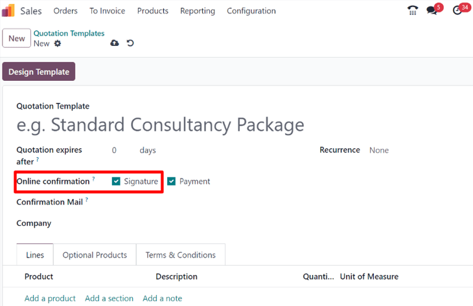Open the Configuration menu
Viewport: 473px width, 306px height.
pyautogui.click(x=251, y=11)
